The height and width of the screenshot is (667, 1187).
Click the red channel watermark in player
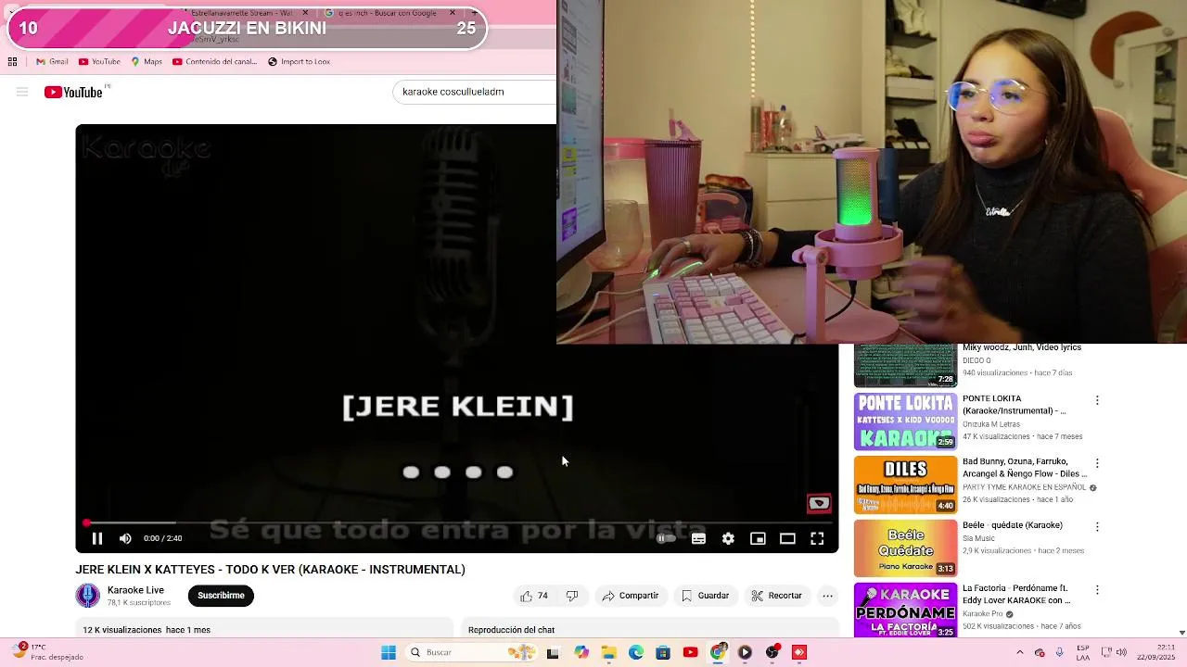coord(819,504)
